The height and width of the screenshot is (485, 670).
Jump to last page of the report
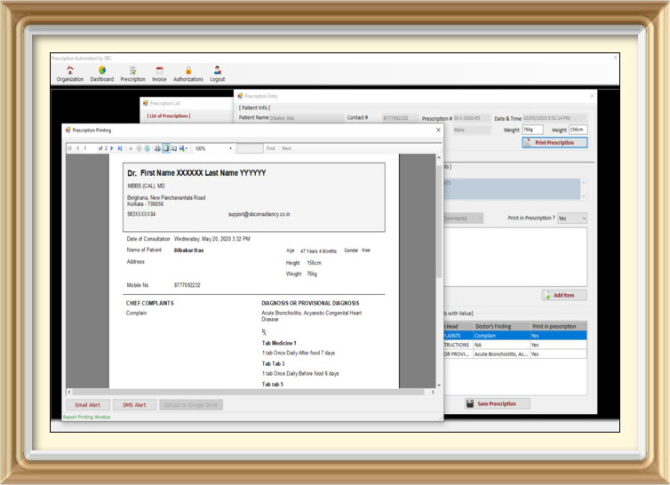click(120, 148)
